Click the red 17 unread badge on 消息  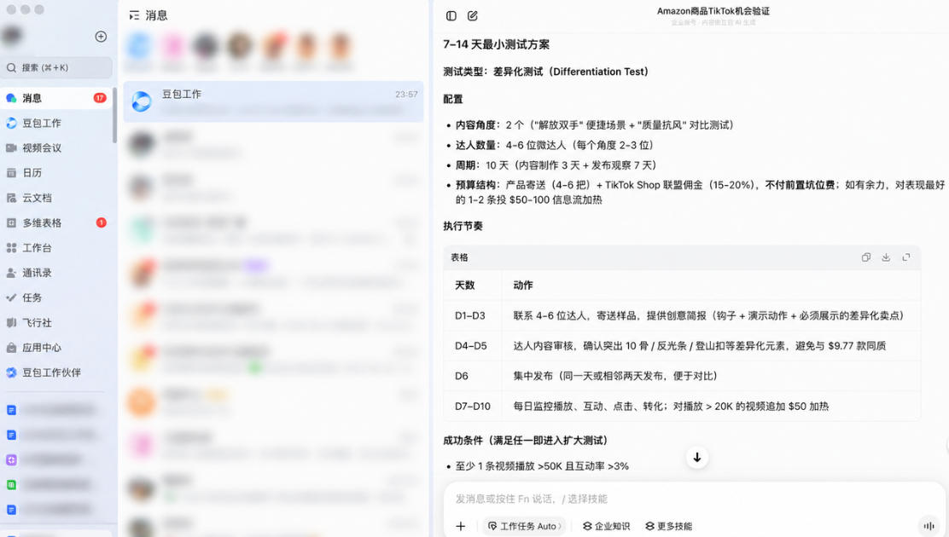click(100, 97)
